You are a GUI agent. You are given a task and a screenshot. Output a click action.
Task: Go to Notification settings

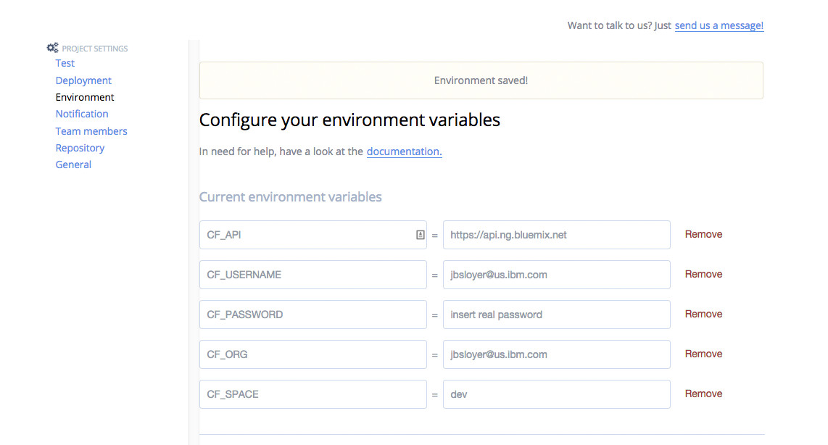(x=82, y=114)
